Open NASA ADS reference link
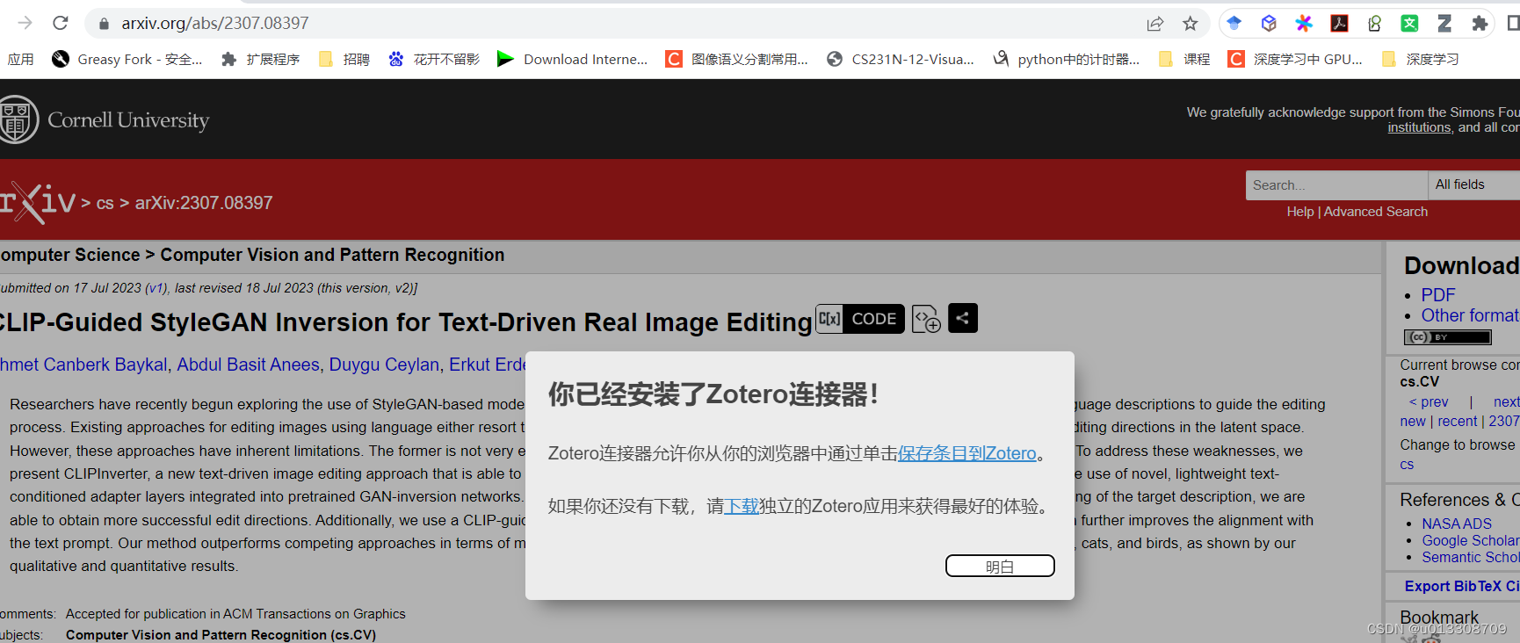Viewport: 1520px width, 643px height. [1457, 524]
